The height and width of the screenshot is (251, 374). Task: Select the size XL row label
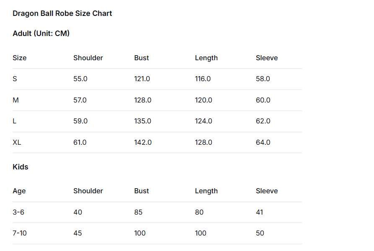[x=17, y=143]
